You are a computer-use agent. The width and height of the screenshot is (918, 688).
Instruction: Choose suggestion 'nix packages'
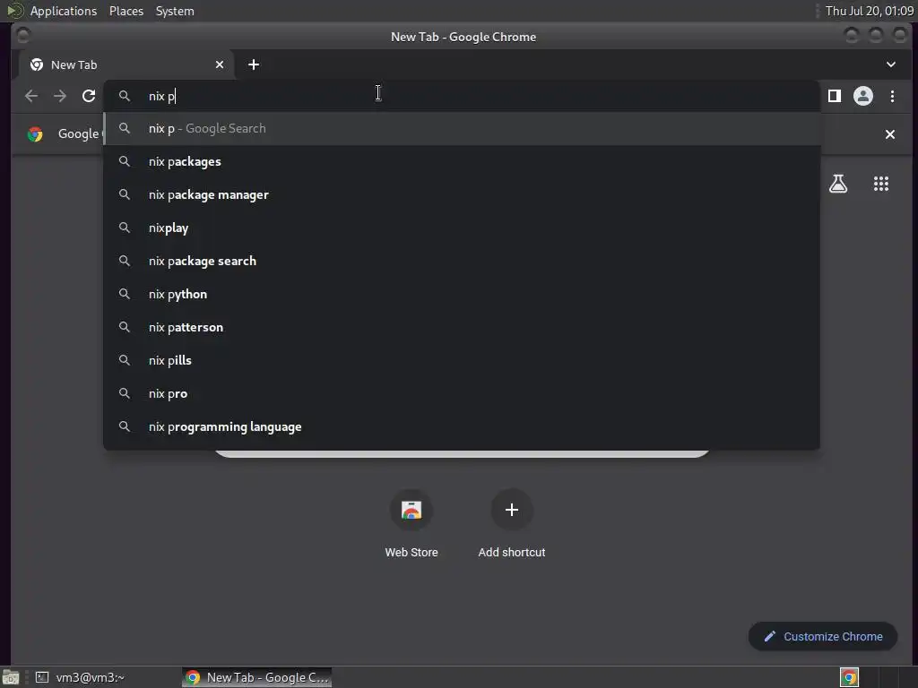click(x=462, y=161)
